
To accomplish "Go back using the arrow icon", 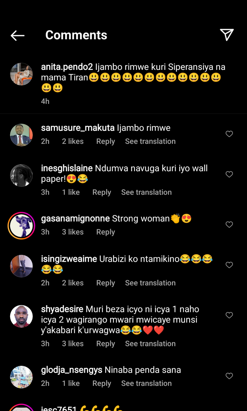I will point(17,35).
